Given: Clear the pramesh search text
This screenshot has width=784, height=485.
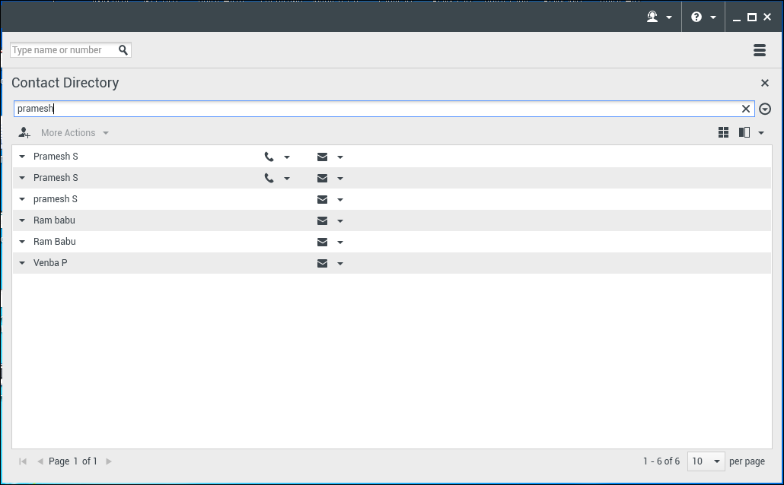Looking at the screenshot, I should coord(745,109).
